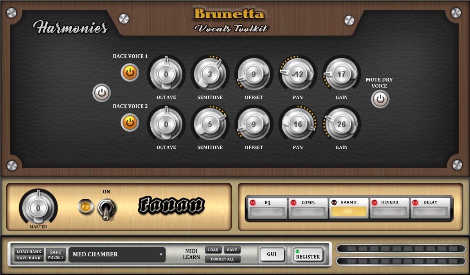Click FORGET ALL under MIDI Learn
The image size is (470, 275).
[223, 259]
